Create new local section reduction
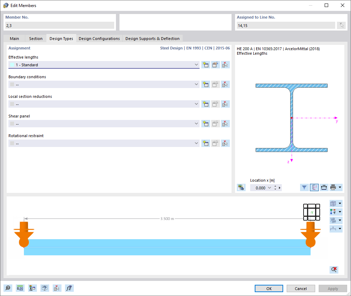Image resolution: width=351 pixels, height=296 pixels. coord(206,104)
